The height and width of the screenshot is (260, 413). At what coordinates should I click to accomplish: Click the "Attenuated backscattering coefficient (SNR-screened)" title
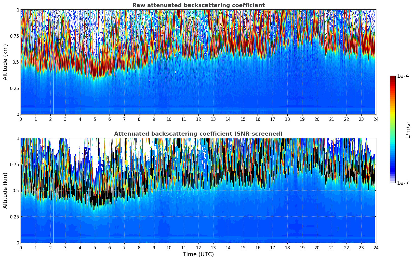coord(198,134)
